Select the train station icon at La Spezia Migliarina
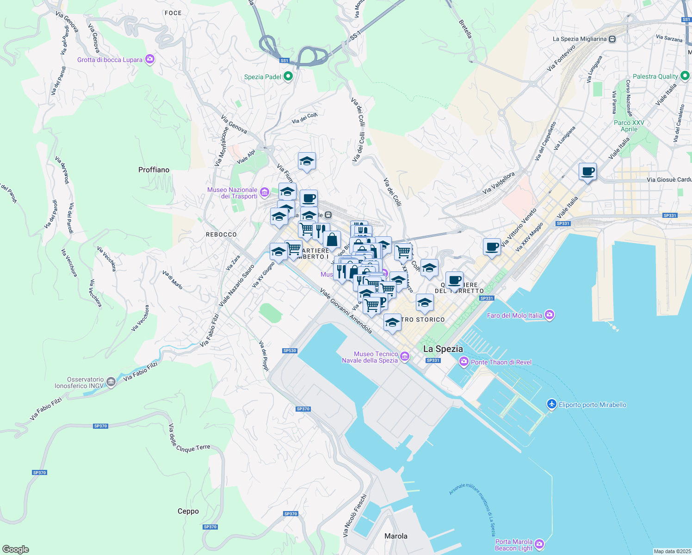This screenshot has height=555, width=692. click(612, 39)
